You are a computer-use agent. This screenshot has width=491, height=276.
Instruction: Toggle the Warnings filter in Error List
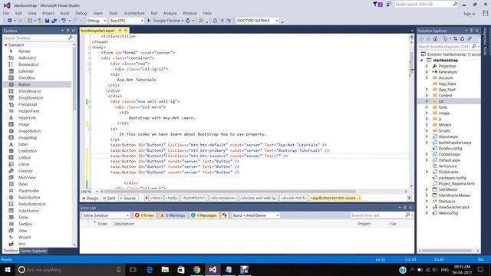coord(173,215)
